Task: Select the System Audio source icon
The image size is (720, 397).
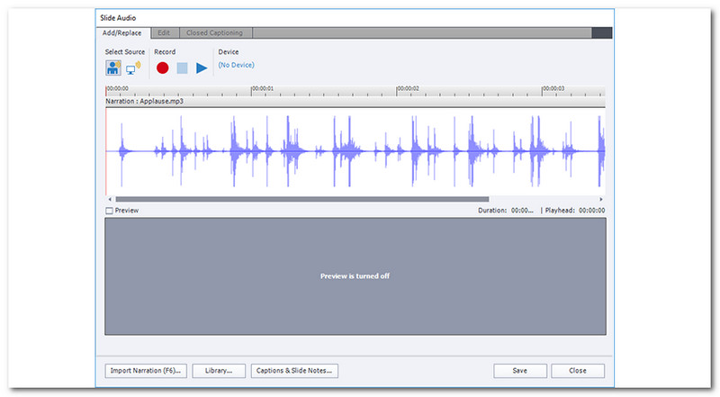Action: coord(133,68)
